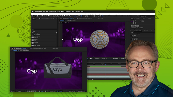Open the After Effects application menu
The image size is (173, 97).
pos(38,12)
